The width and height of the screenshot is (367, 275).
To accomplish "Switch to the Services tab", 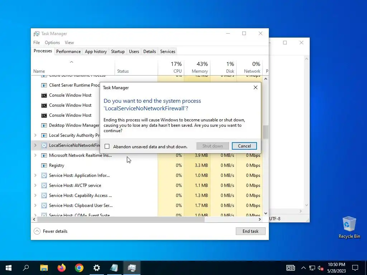I will click(168, 52).
